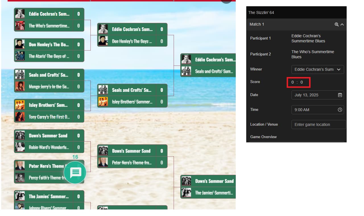Click Mungo Jerry's In the Su... entry
364x216 pixels.
tap(49, 86)
